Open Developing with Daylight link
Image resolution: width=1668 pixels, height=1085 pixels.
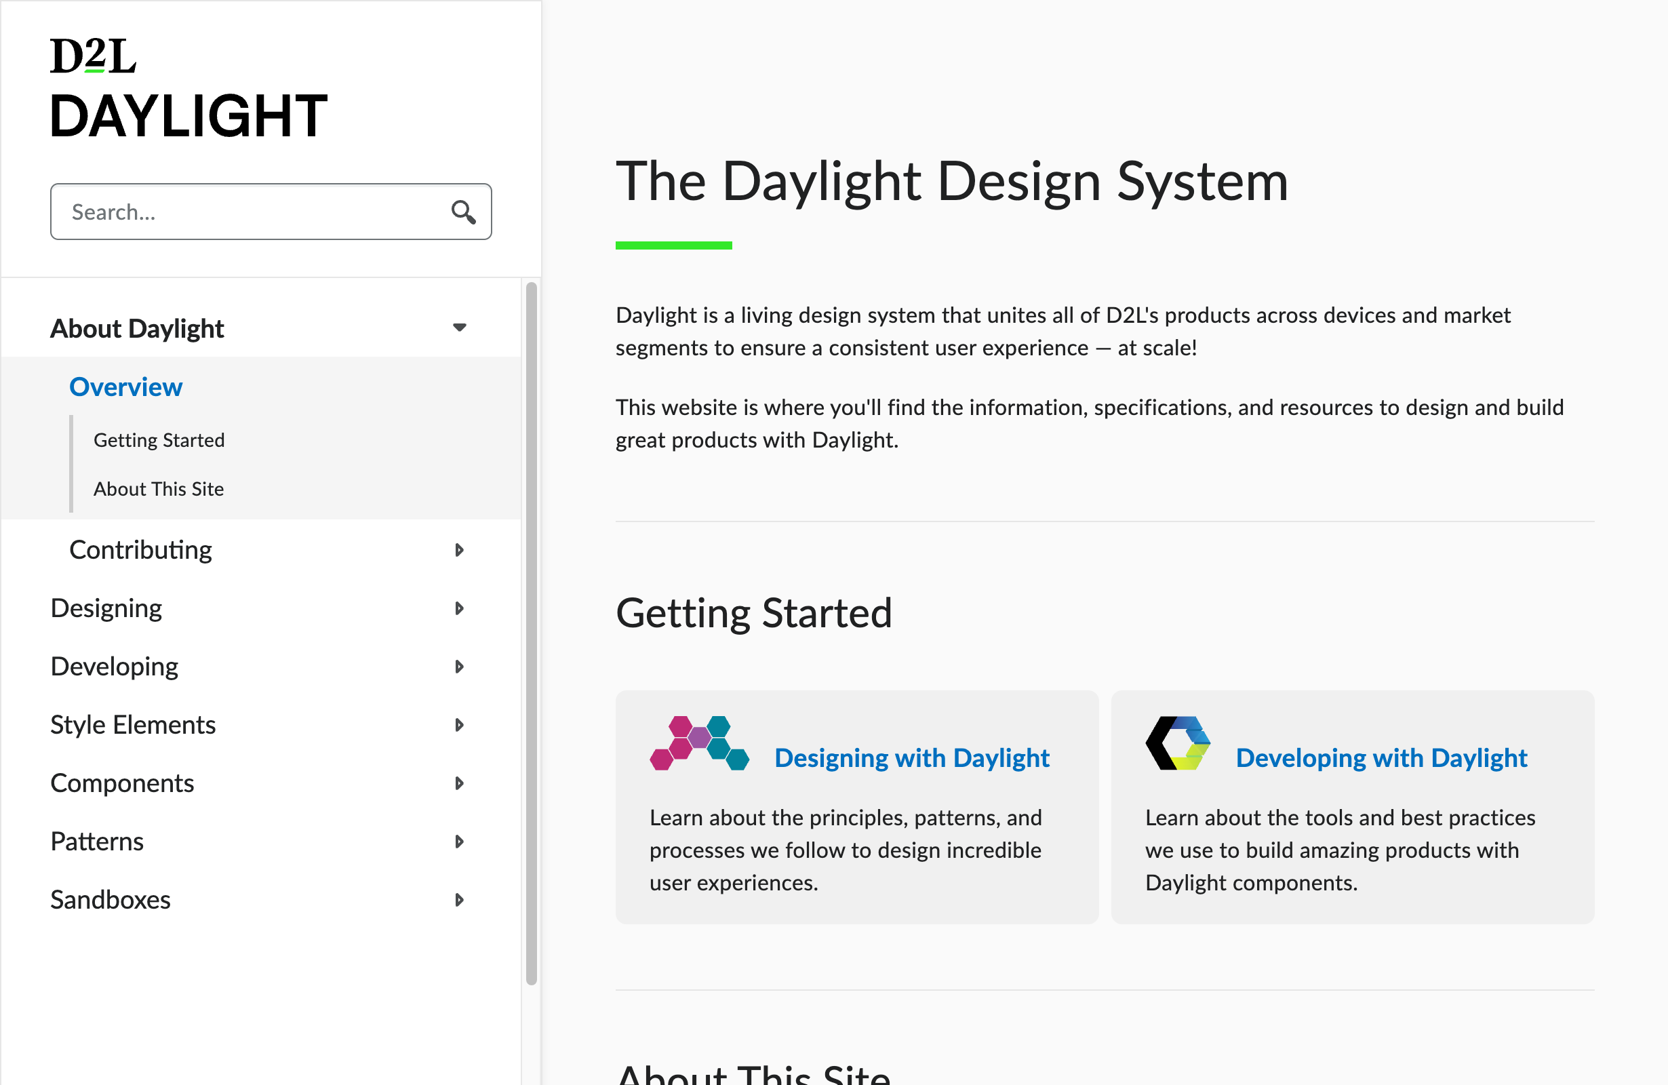tap(1381, 757)
